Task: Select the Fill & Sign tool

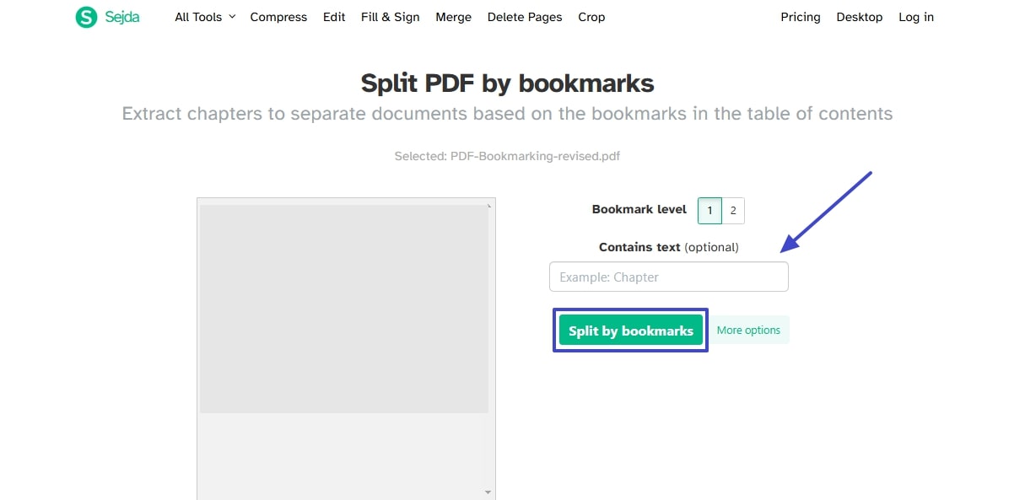Action: tap(390, 17)
